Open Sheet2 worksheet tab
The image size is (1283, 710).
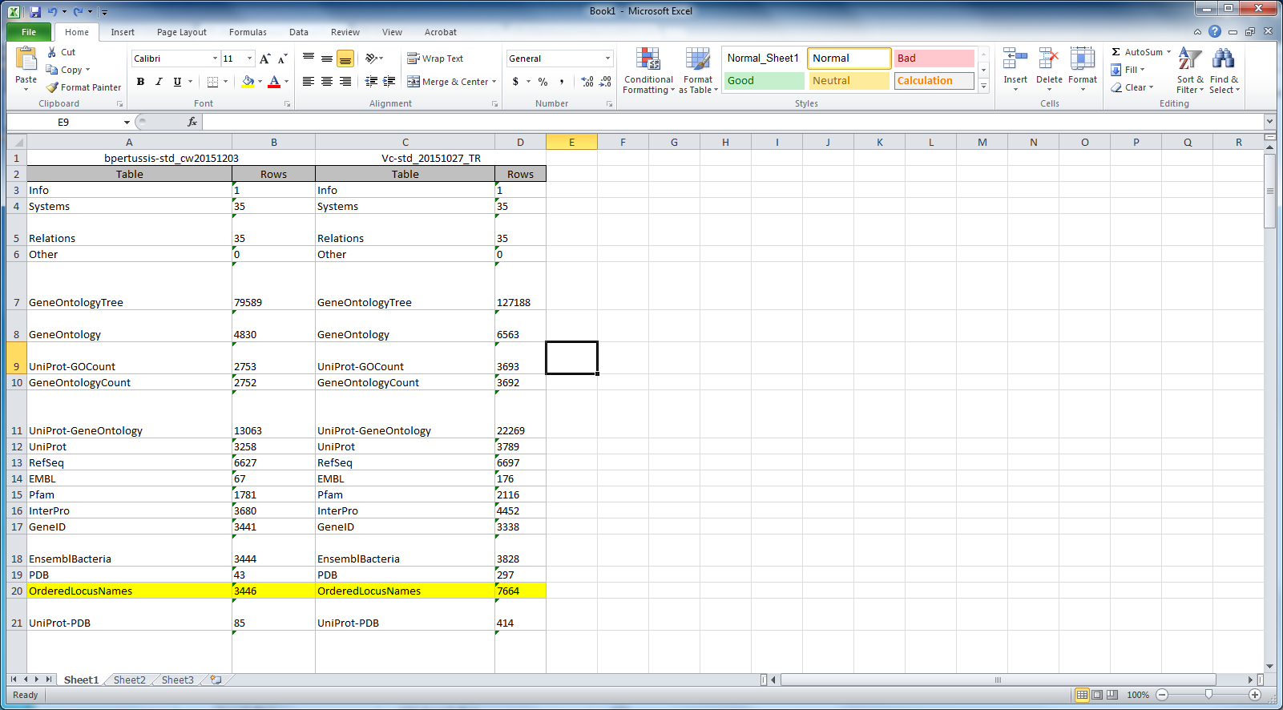(129, 680)
